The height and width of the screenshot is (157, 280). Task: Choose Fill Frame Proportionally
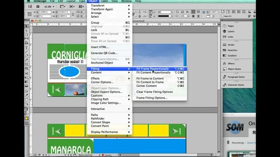click(x=160, y=69)
